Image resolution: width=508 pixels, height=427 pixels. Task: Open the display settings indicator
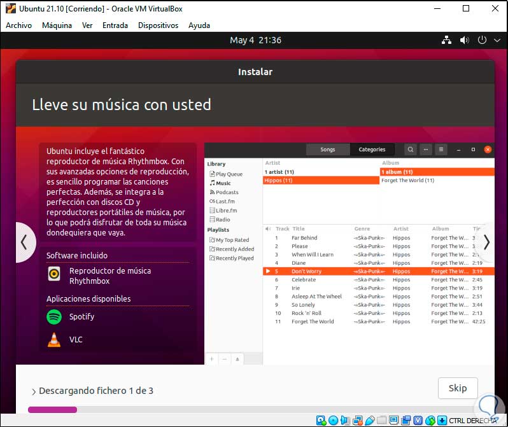click(x=393, y=421)
